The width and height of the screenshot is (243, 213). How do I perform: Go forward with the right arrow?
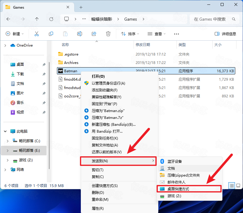(x=23, y=19)
